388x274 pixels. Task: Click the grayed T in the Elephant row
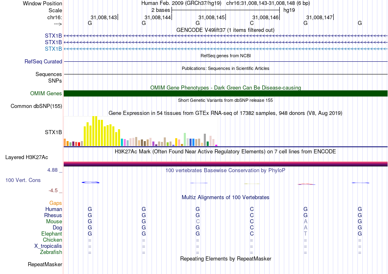305,234
